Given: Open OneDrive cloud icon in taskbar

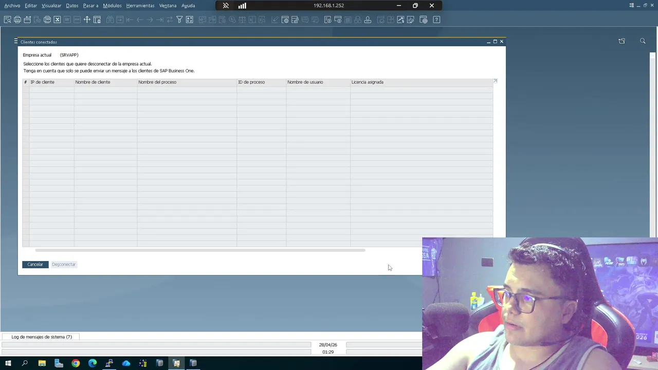Looking at the screenshot, I should pyautogui.click(x=126, y=363).
